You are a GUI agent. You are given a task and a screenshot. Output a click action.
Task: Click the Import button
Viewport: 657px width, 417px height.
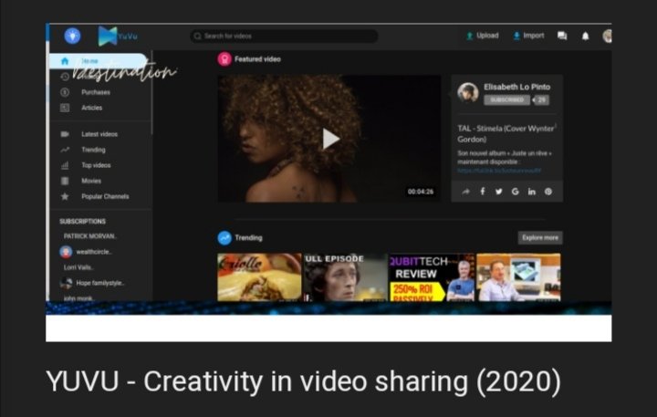(x=528, y=36)
